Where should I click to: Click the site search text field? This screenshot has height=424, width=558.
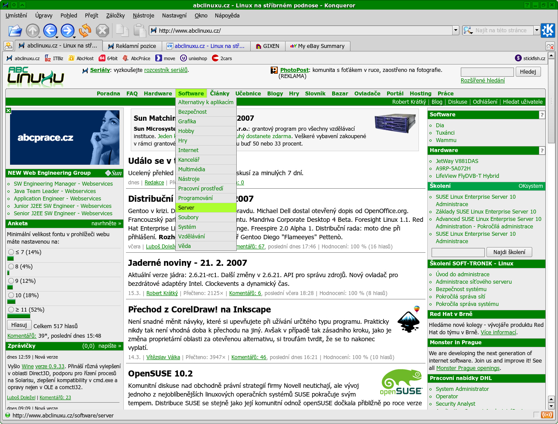point(487,72)
